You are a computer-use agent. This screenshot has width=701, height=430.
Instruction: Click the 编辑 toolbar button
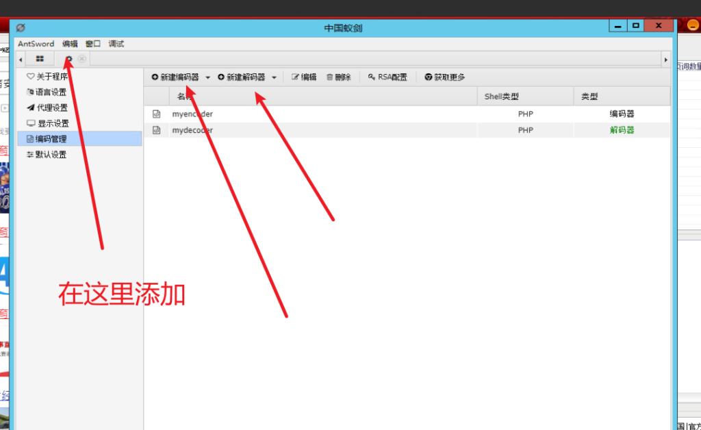[305, 77]
